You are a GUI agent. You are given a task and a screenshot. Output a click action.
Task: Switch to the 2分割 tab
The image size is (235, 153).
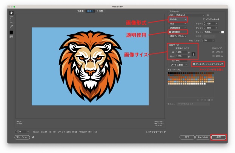(100, 11)
